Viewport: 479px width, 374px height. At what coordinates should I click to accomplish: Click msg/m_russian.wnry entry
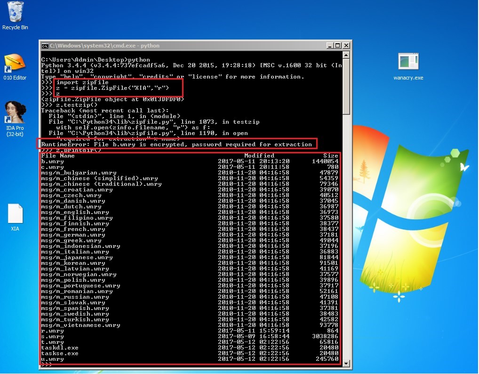(x=75, y=297)
